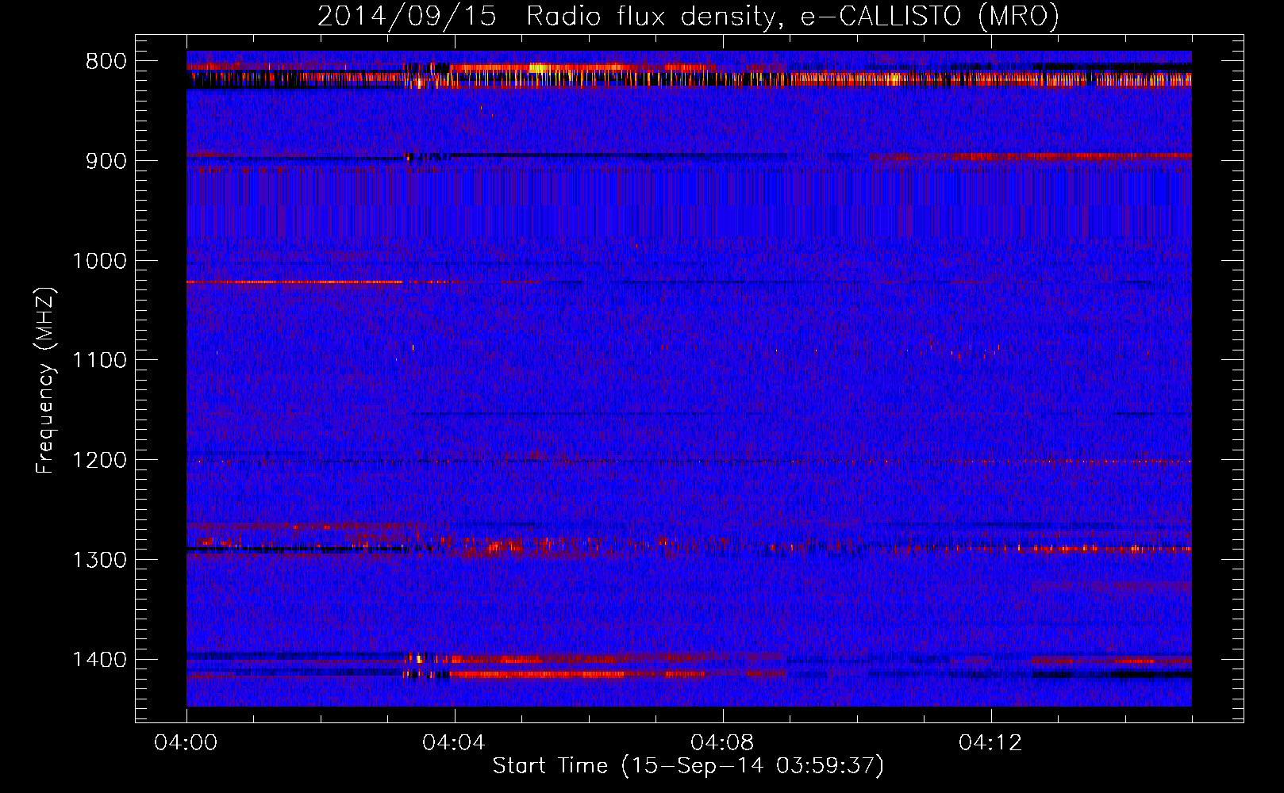The width and height of the screenshot is (1284, 793).
Task: Click the 04:12 time tick label
Action: pyautogui.click(x=990, y=743)
